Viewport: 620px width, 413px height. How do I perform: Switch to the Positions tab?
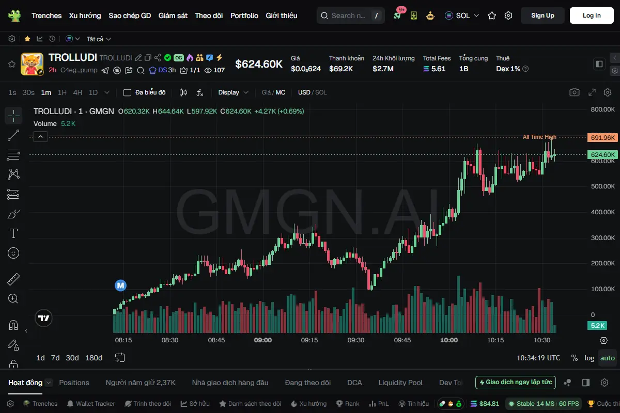74,383
